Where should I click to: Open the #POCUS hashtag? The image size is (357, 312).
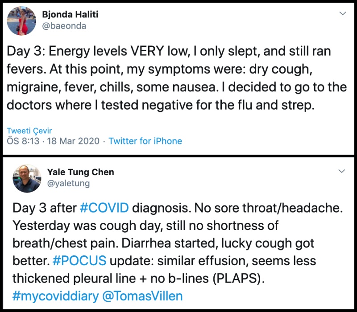point(79,261)
